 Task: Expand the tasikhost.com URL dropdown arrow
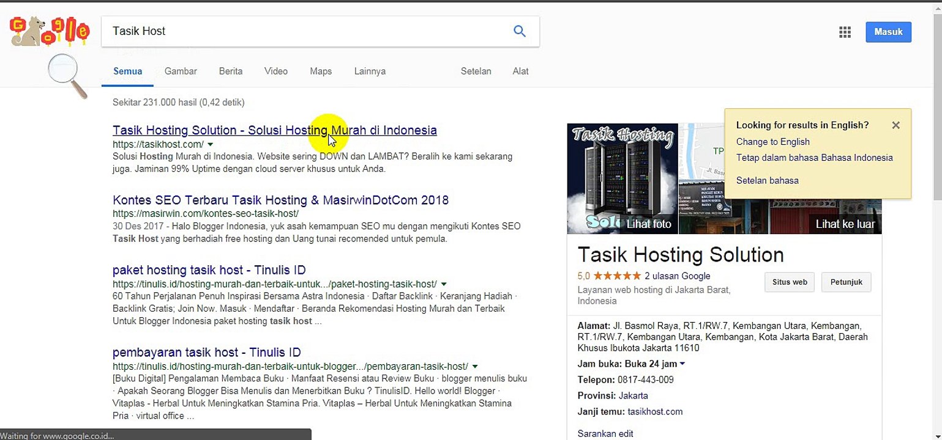click(210, 144)
